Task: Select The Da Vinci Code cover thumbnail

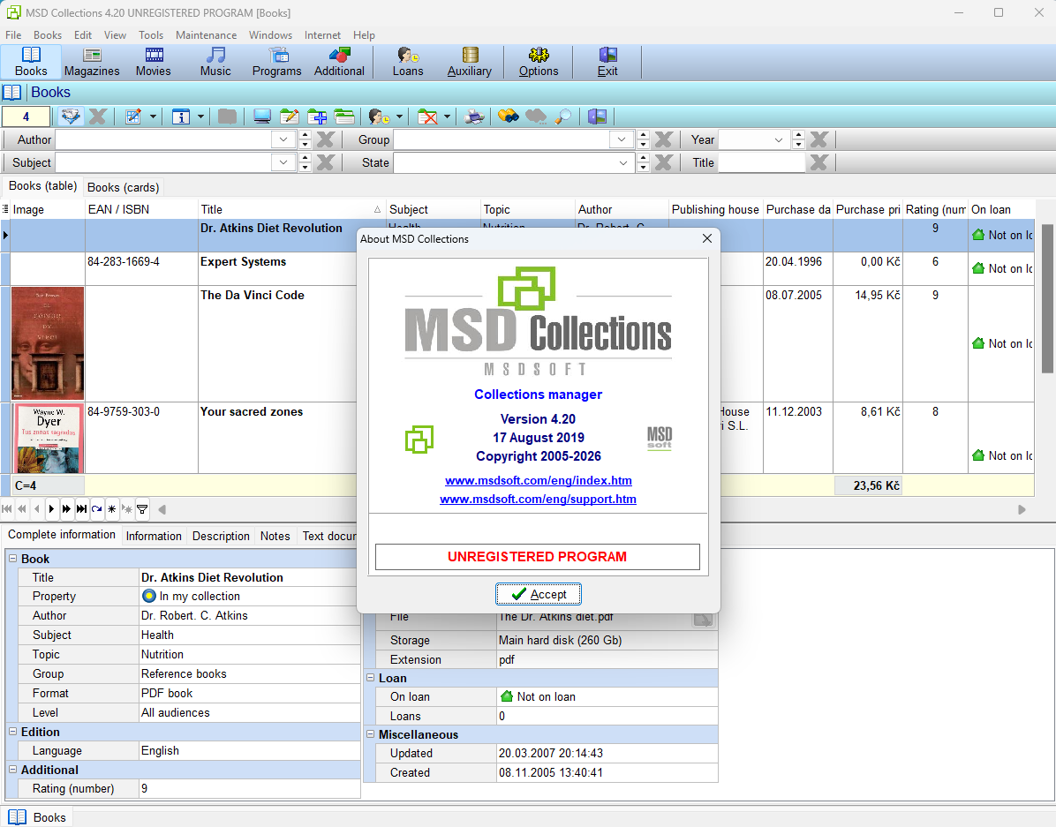Action: [48, 343]
